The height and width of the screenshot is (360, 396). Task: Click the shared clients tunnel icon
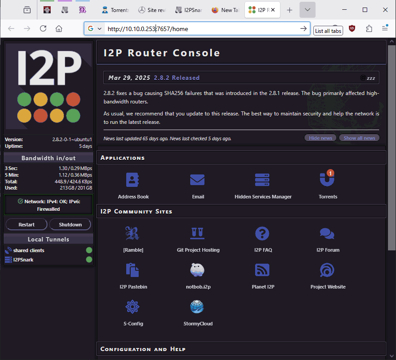tap(8, 250)
